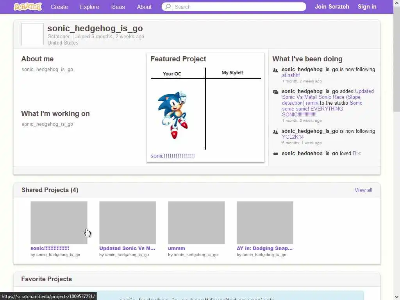Click AY in: Dodging Snap... title link
Image resolution: width=400 pixels, height=300 pixels.
click(264, 248)
